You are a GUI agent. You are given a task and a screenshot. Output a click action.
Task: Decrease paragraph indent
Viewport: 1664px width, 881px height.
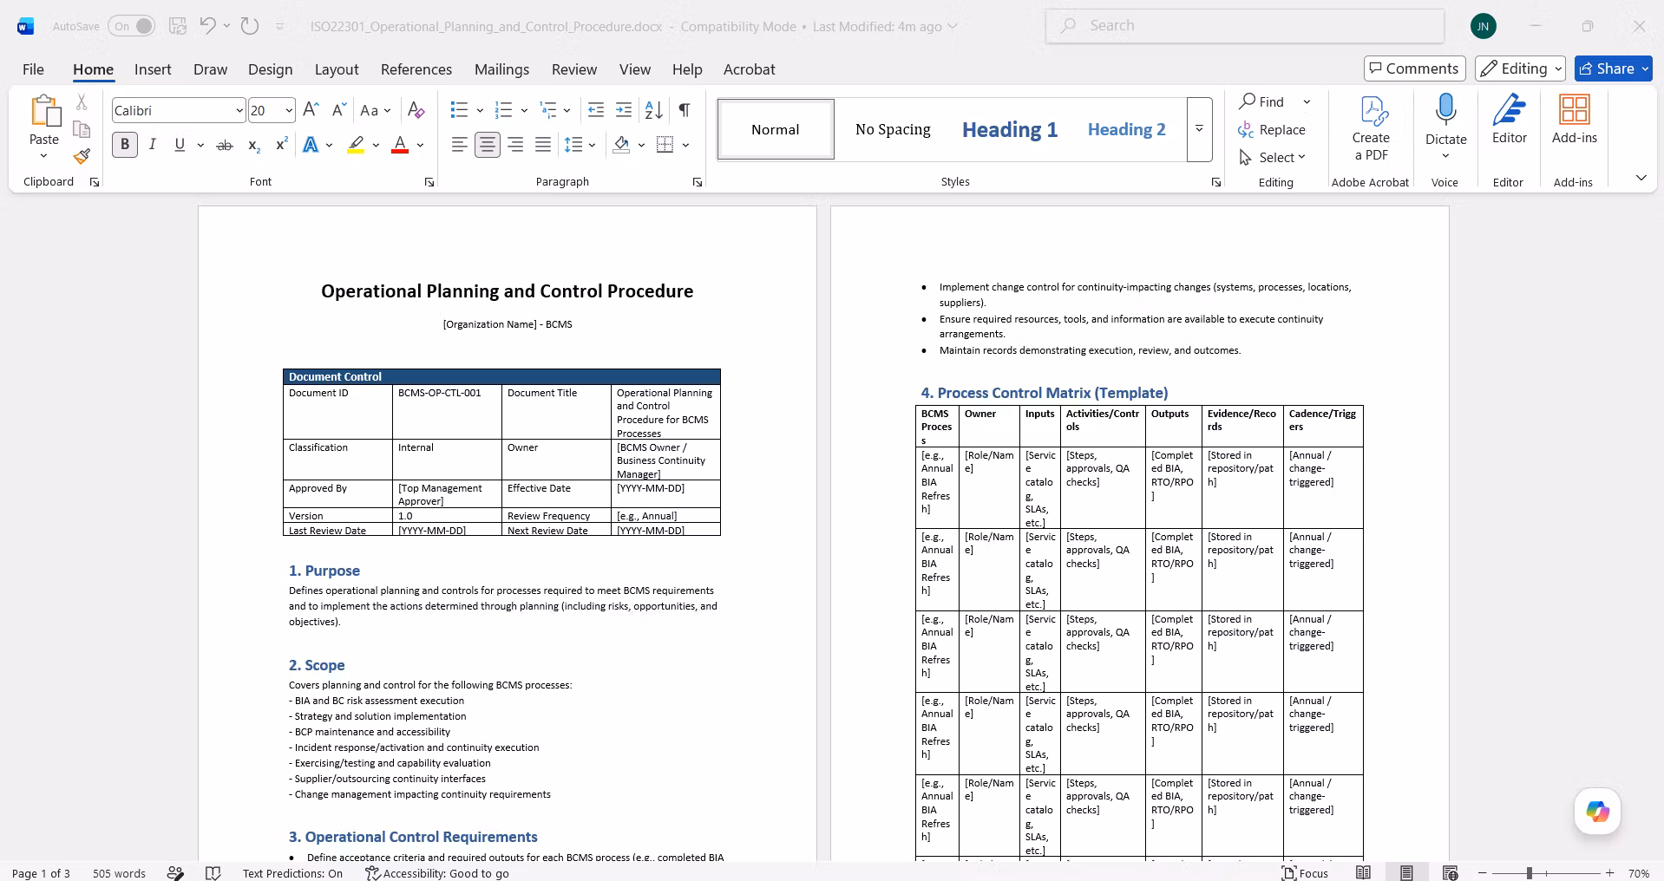coord(596,110)
